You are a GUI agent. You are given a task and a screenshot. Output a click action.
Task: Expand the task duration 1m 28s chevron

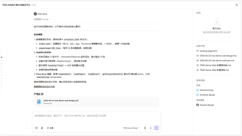click(49, 19)
